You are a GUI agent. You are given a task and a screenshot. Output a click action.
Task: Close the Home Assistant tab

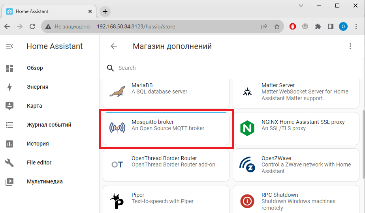pyautogui.click(x=90, y=11)
